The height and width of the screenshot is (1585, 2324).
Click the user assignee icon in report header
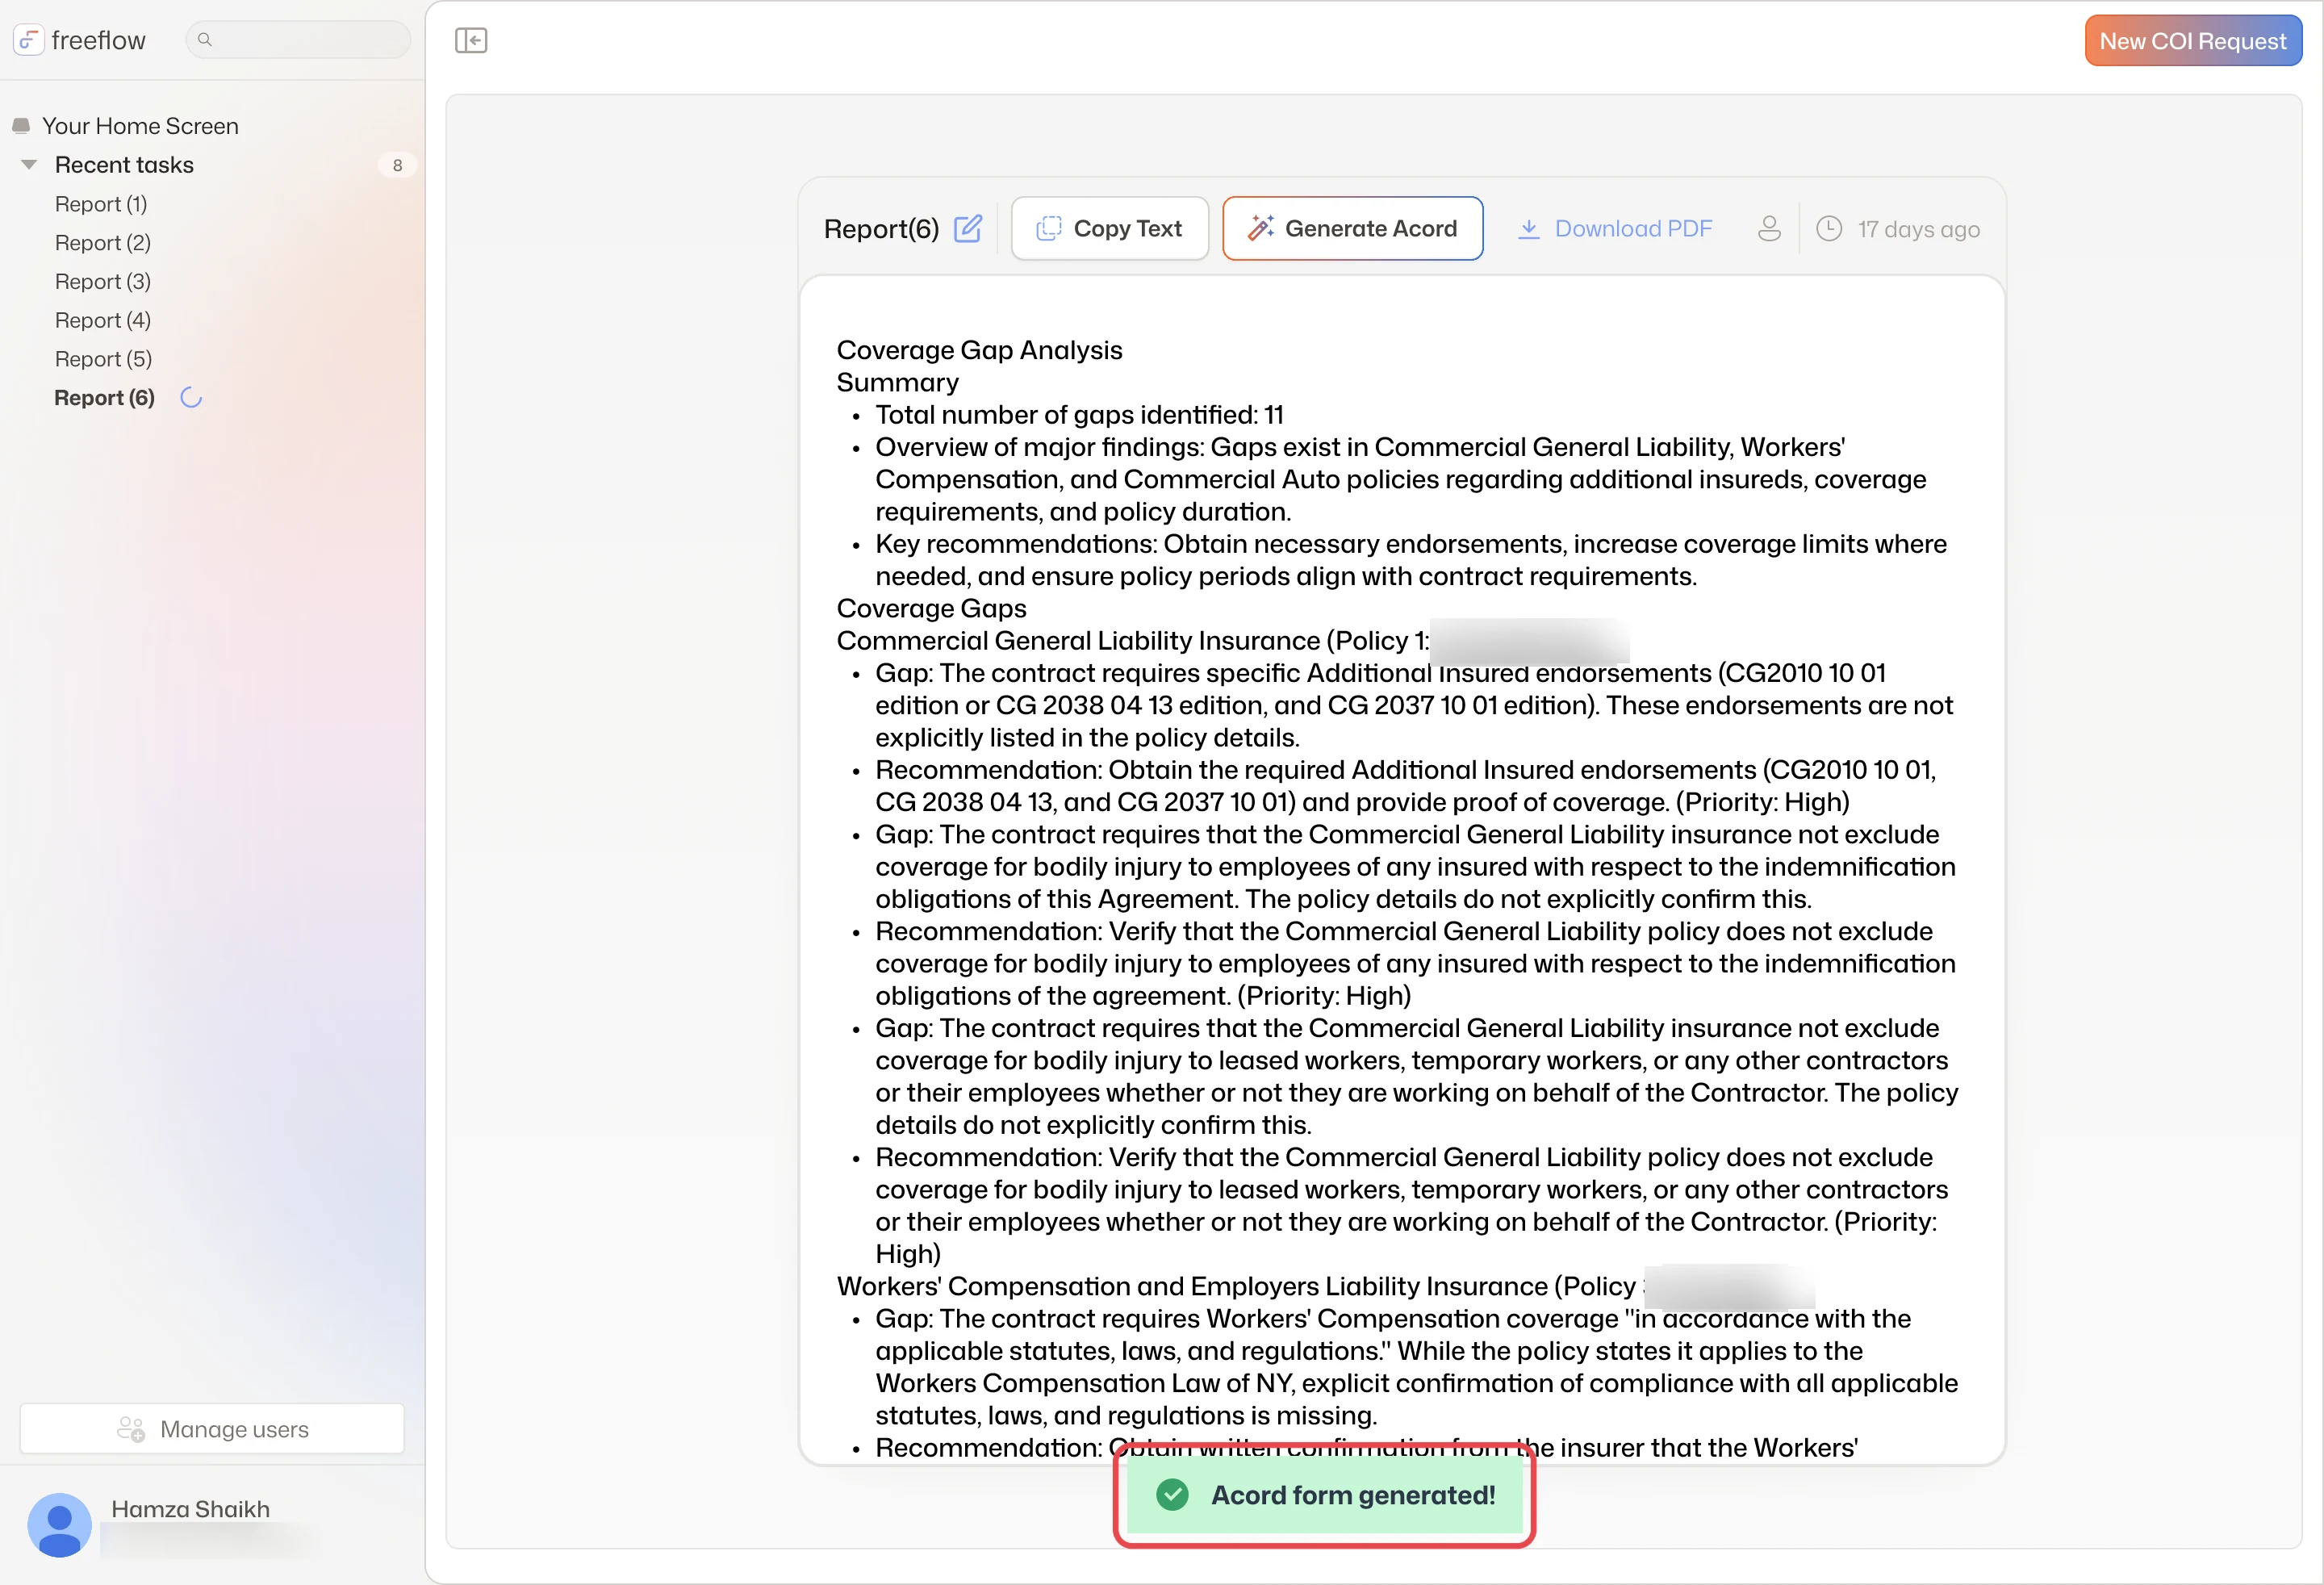click(x=1768, y=229)
